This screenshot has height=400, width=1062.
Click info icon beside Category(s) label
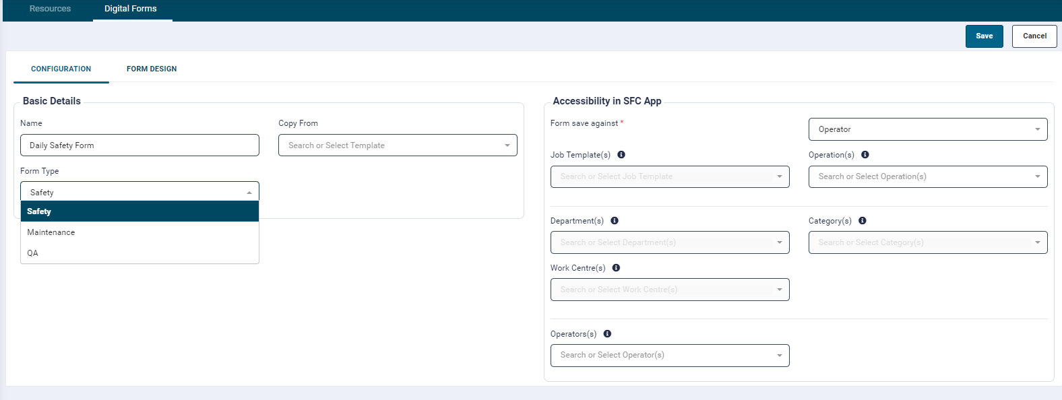(x=863, y=221)
